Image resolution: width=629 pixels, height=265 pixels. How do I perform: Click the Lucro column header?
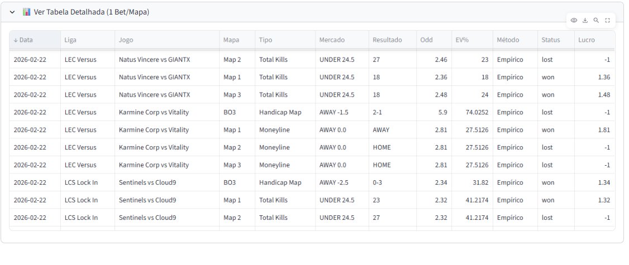pyautogui.click(x=594, y=40)
